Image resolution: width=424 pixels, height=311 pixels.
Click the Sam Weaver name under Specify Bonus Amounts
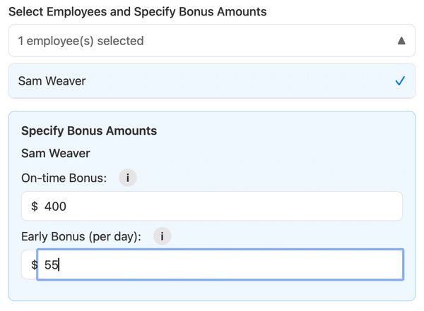coord(56,153)
